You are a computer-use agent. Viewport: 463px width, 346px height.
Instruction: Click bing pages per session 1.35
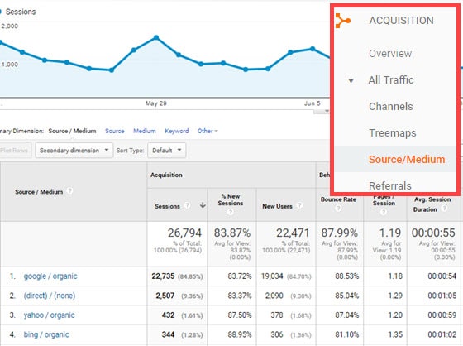pos(395,334)
